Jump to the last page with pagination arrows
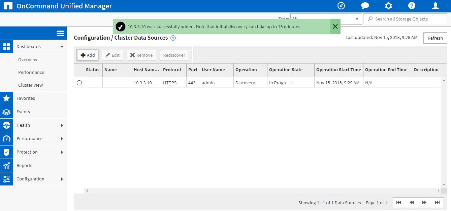Image resolution: width=451 pixels, height=211 pixels. (x=437, y=203)
